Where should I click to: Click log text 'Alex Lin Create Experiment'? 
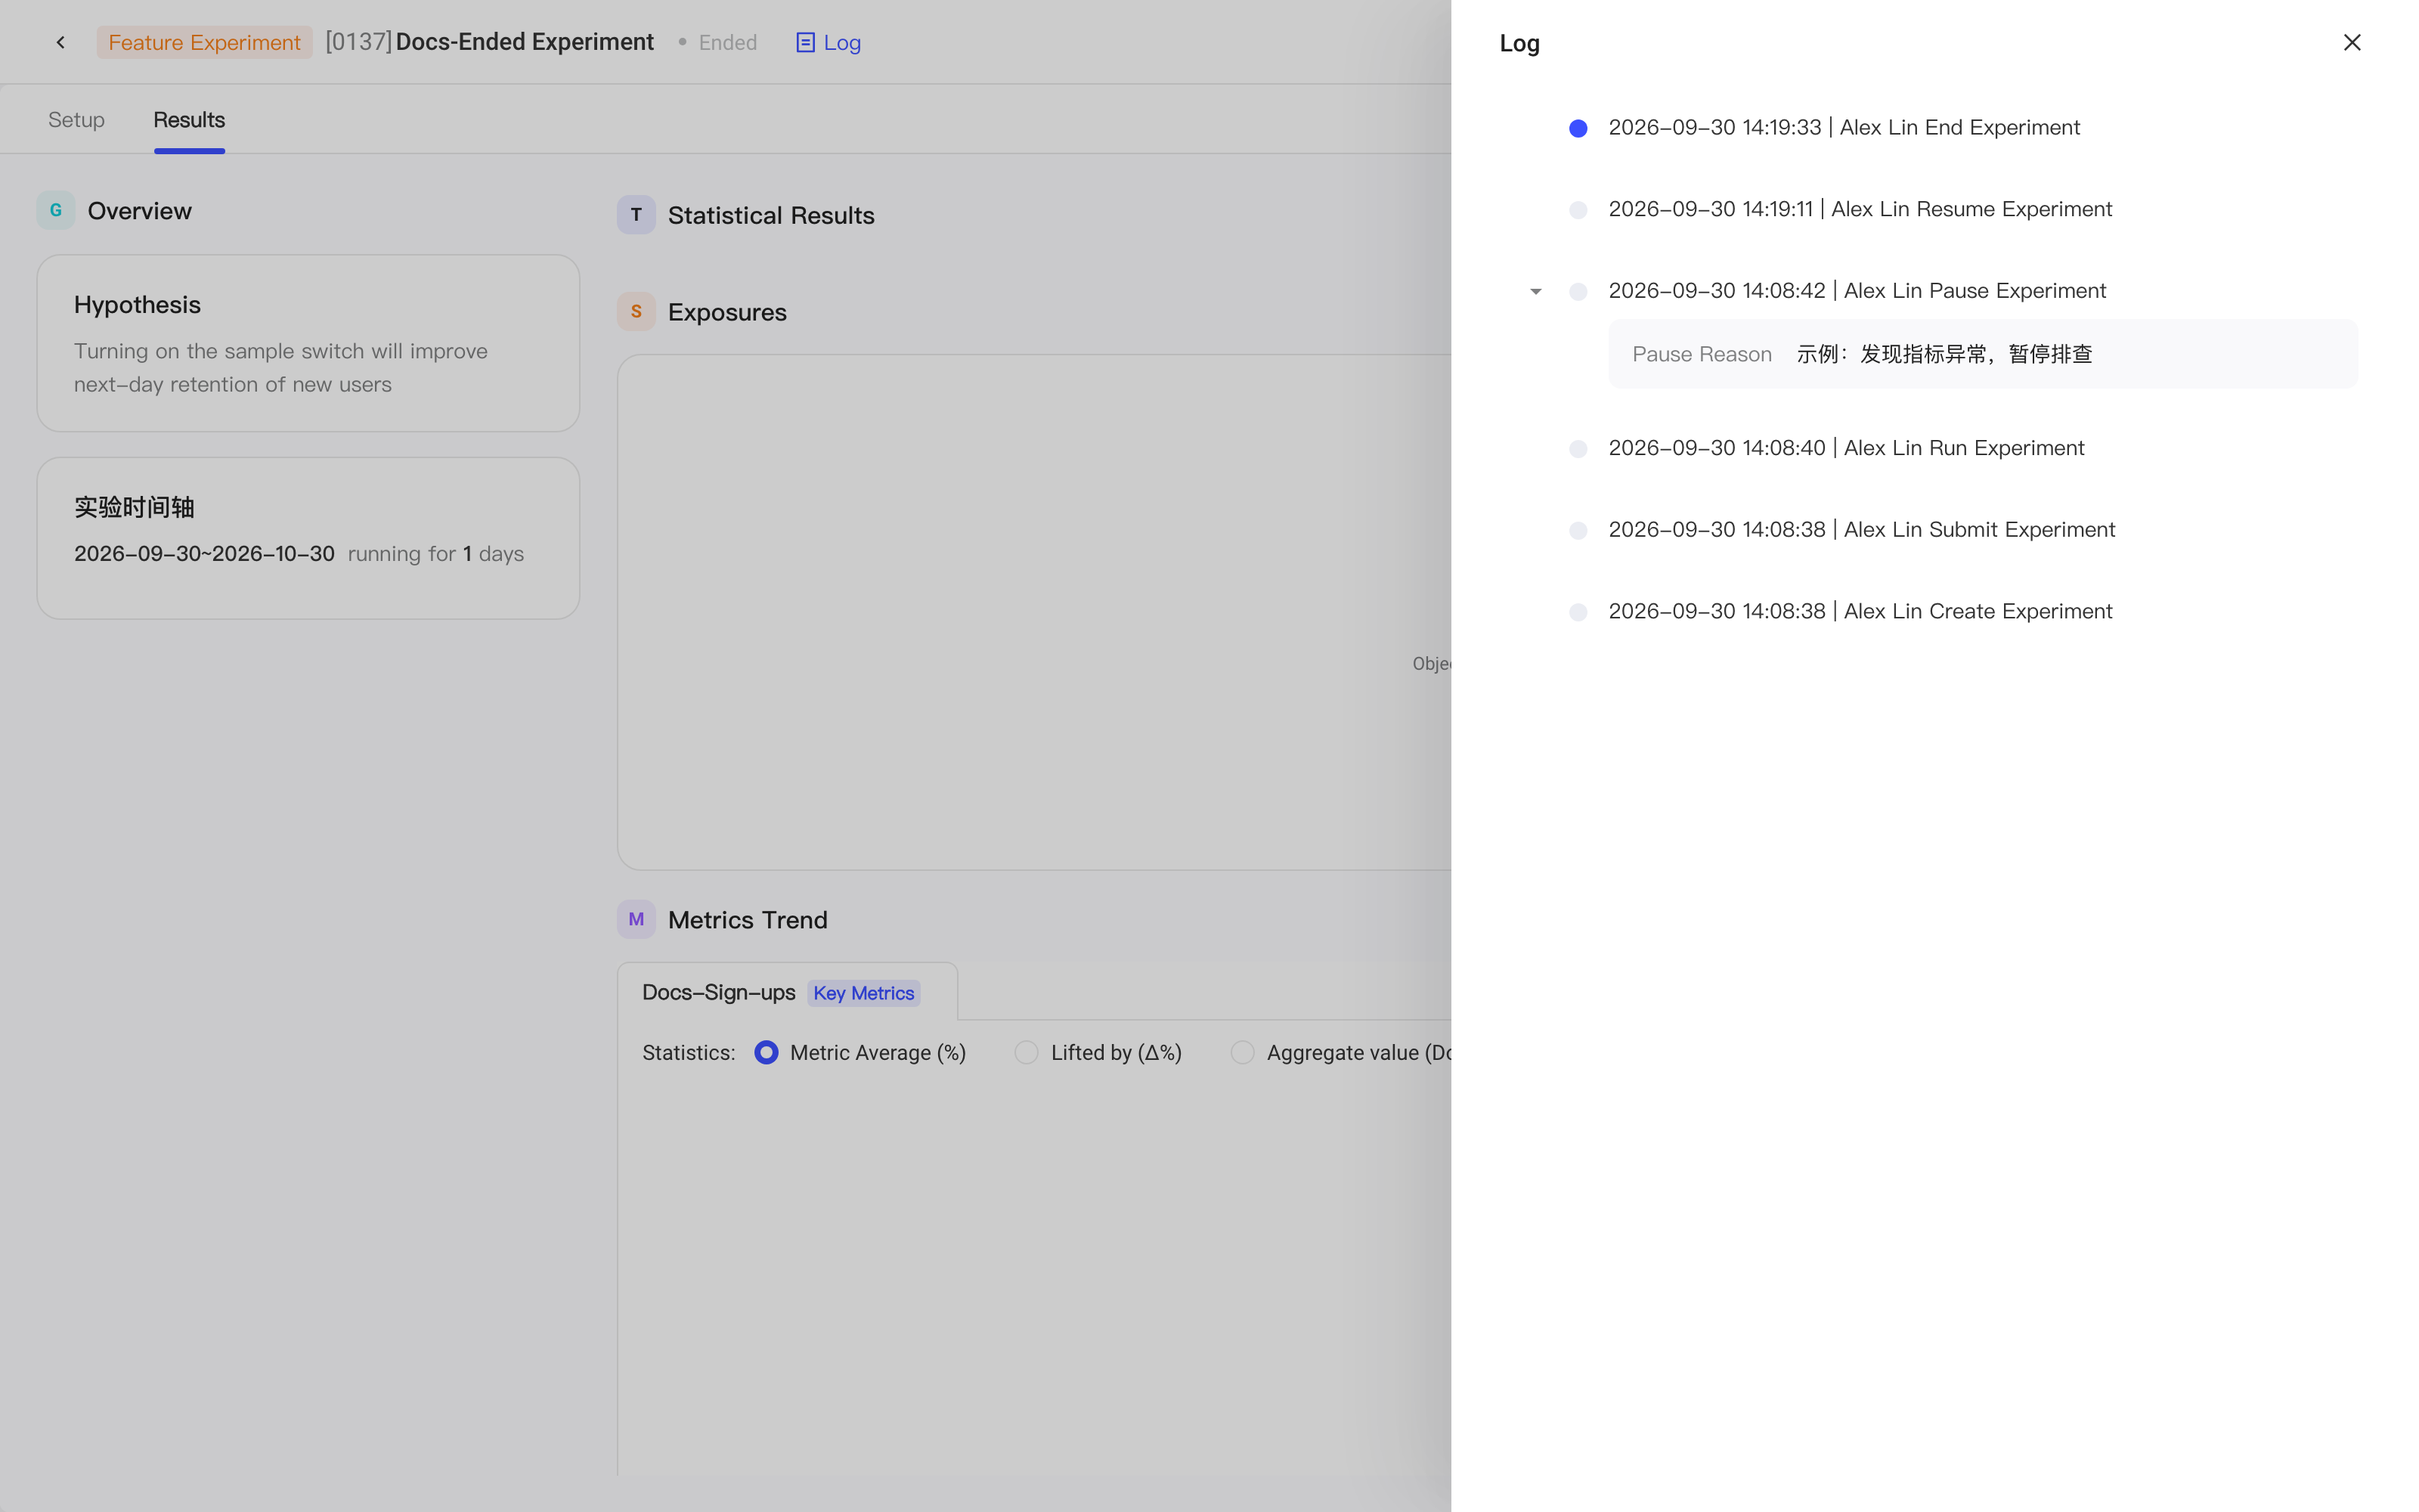[1978, 611]
